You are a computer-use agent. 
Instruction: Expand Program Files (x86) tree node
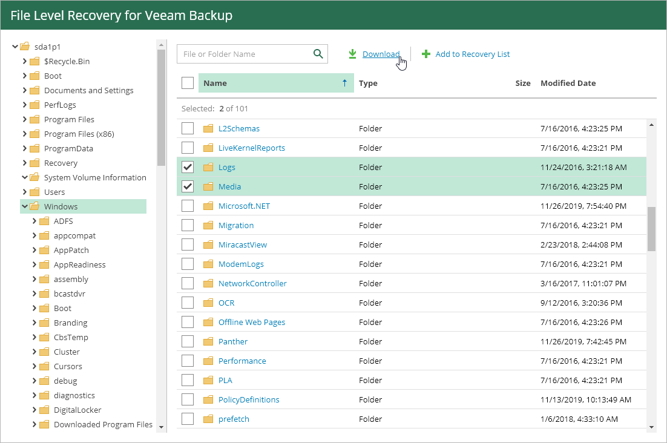[25, 134]
